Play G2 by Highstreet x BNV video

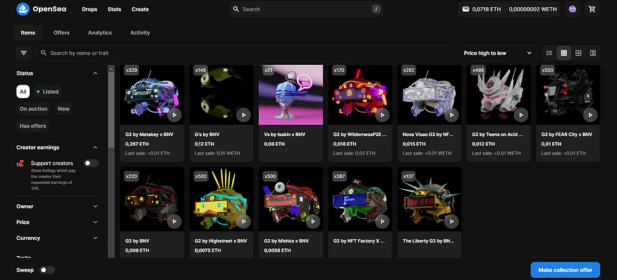tap(243, 221)
